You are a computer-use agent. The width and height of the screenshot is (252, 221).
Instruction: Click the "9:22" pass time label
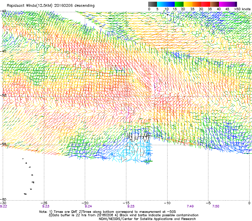pyautogui.click(x=3, y=206)
